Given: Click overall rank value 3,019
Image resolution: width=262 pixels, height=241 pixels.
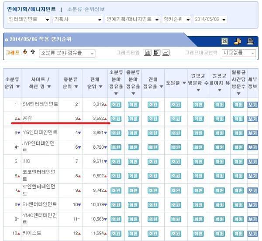Looking at the screenshot, I should click(99, 105).
